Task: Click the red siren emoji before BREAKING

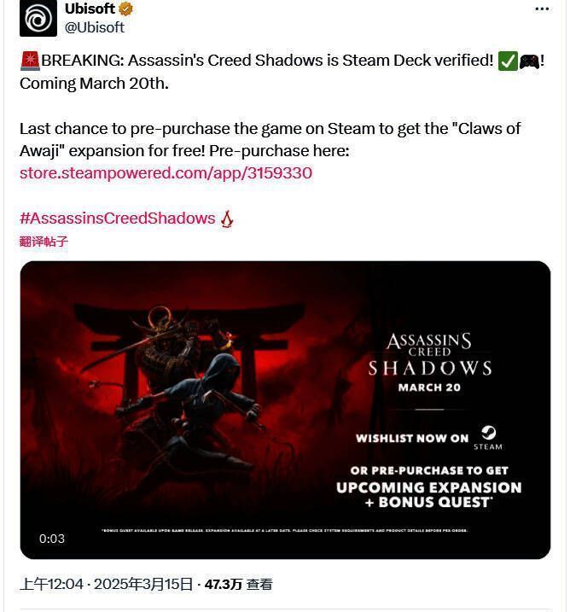Action: [x=30, y=61]
